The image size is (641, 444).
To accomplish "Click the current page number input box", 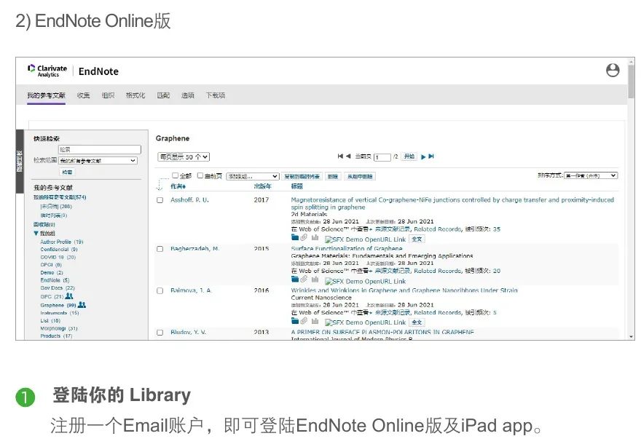I will (x=382, y=156).
